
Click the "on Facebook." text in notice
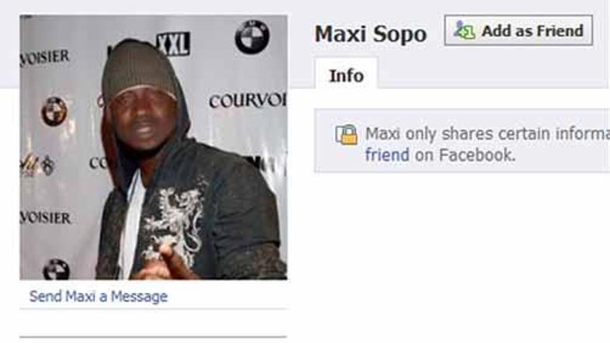click(x=466, y=155)
